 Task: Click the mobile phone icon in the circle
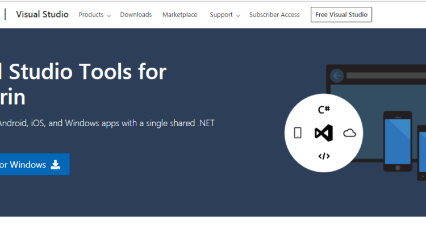[x=298, y=133]
